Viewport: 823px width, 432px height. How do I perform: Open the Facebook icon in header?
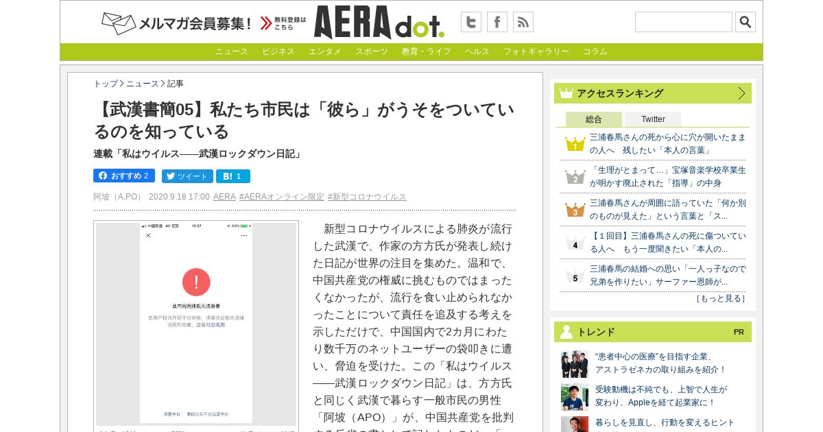pos(497,22)
